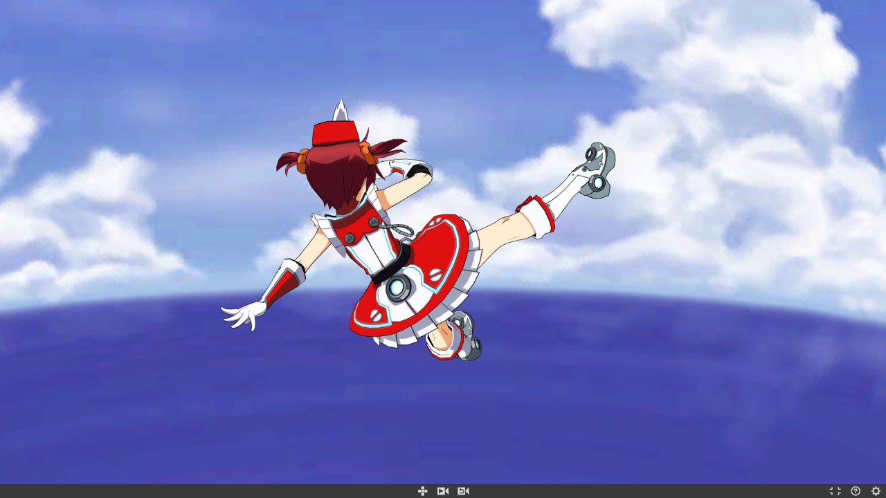Click the black belt at the character's waist

coord(392,264)
